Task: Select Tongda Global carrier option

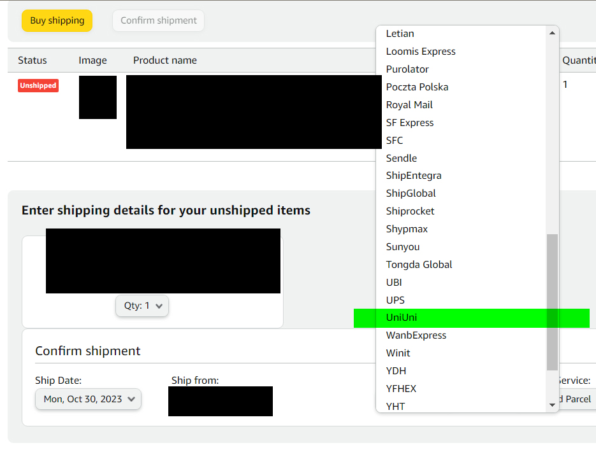Action: coord(461,265)
